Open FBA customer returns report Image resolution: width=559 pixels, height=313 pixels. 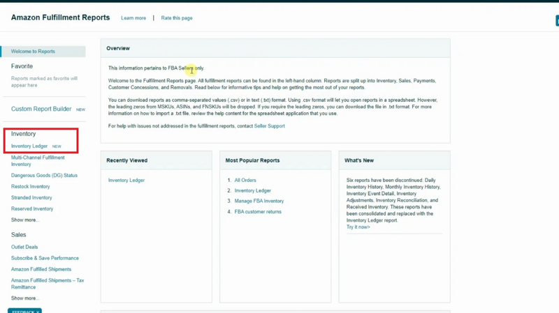[x=258, y=212]
